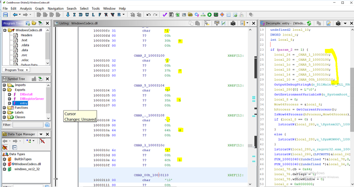Click the purple checkmark toolbar icon
The height and width of the screenshot is (187, 354).
[165, 15]
